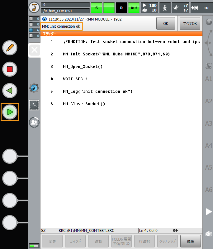Click FOLDを展開する/閉じる button
213x249 pixels.
tap(121, 241)
